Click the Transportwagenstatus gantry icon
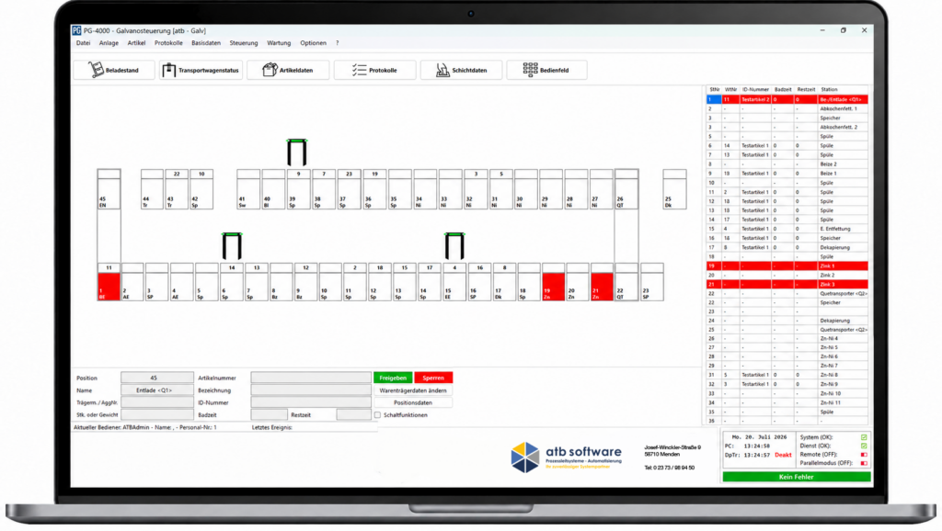Image resolution: width=942 pixels, height=531 pixels. tap(169, 70)
